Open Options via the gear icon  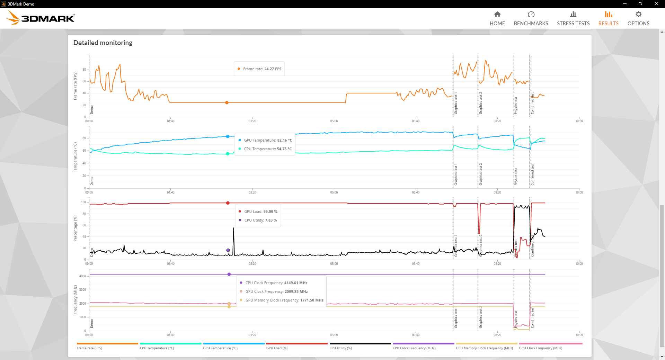[x=638, y=14]
